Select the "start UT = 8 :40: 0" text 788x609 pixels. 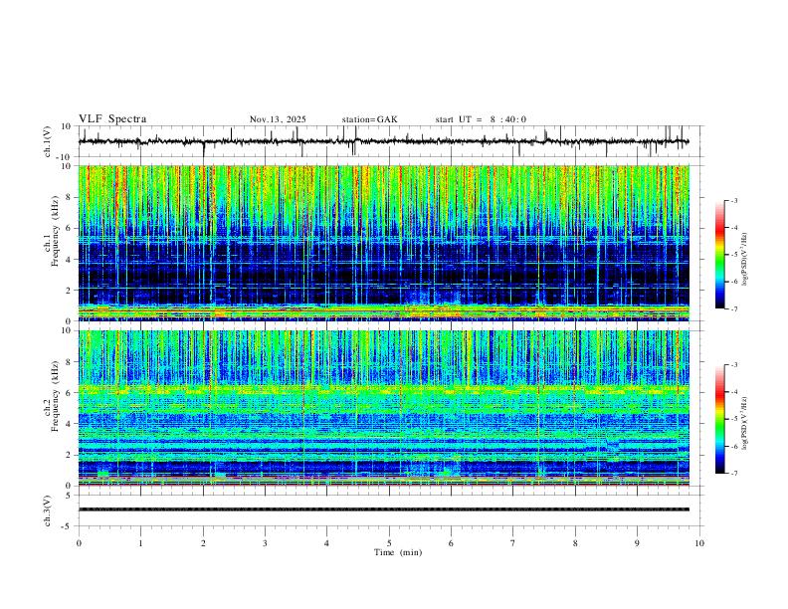click(481, 119)
